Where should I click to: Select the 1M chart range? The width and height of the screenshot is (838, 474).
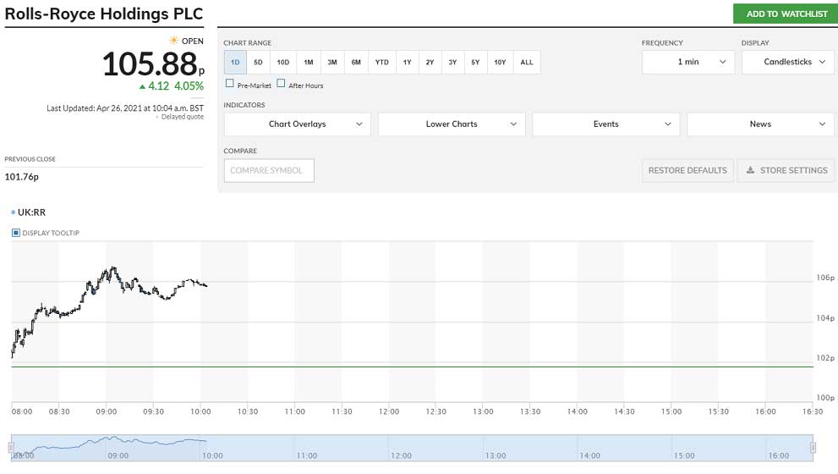pos(309,62)
